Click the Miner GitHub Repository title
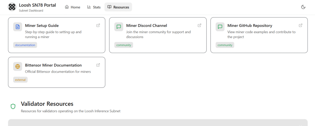Screen dimensions: 315x126 coord(249,26)
